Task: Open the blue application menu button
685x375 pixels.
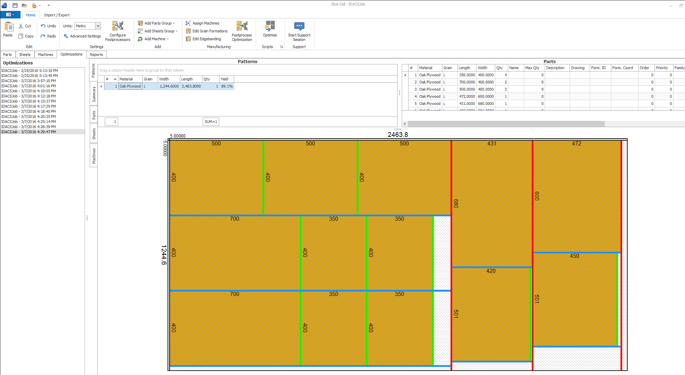Action: tap(10, 15)
